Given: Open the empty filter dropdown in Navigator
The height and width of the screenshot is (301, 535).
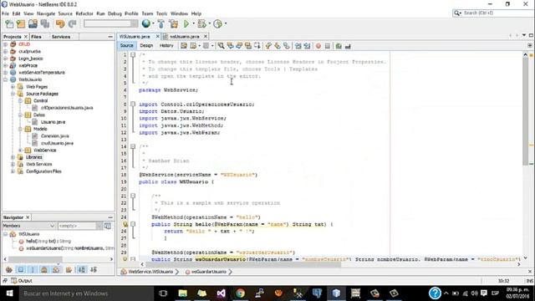Looking at the screenshot, I should 80,226.
